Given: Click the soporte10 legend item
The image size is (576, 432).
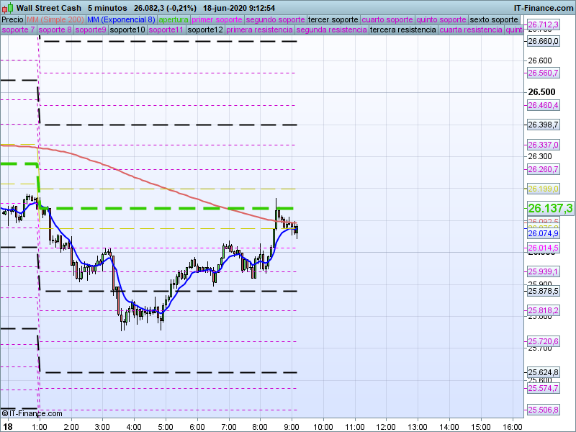Looking at the screenshot, I should coord(127,30).
